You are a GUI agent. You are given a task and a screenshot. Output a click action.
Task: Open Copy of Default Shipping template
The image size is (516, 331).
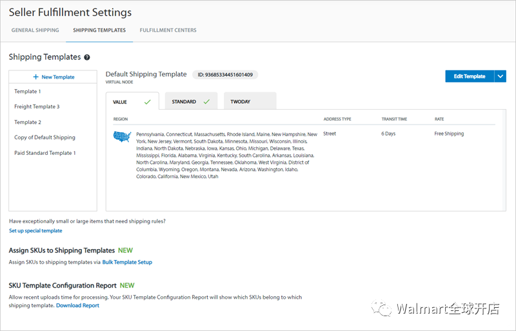(45, 137)
